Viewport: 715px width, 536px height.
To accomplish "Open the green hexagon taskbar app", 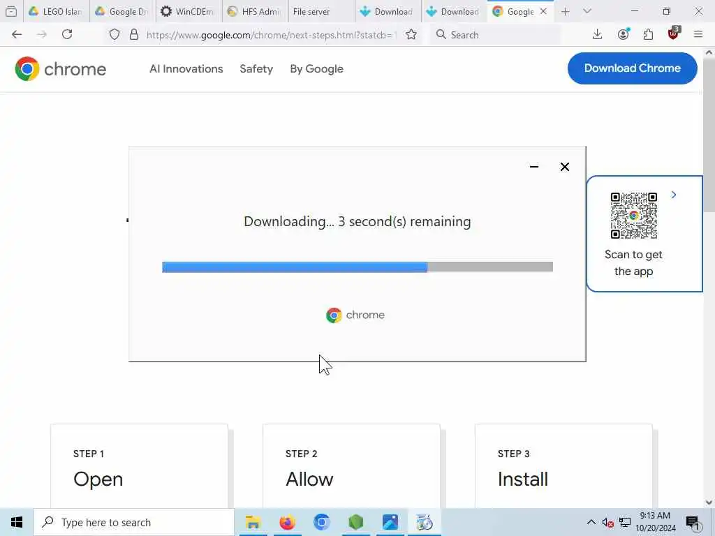I will pyautogui.click(x=355, y=522).
